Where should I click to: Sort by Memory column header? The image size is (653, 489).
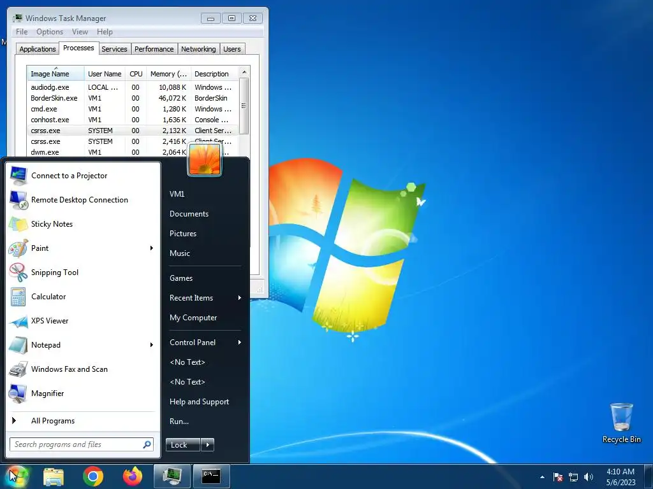pos(168,74)
